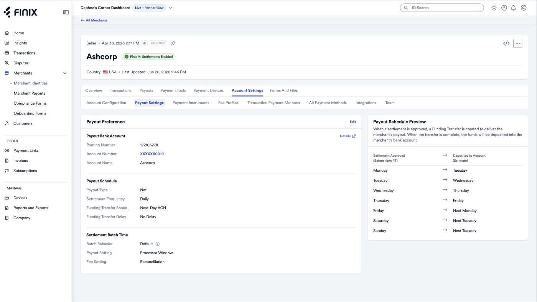Screen dimensions: 537x302
Task: Open the help question mark icon
Action: (x=504, y=8)
